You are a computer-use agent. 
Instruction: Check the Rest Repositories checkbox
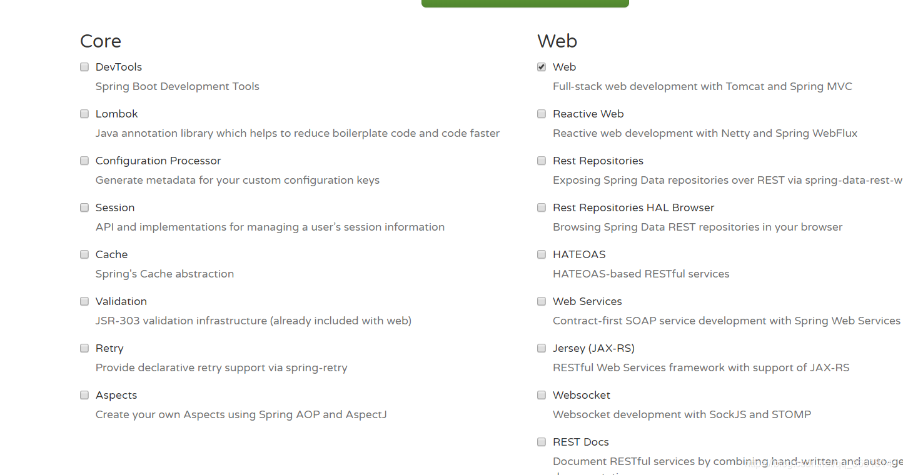click(542, 161)
